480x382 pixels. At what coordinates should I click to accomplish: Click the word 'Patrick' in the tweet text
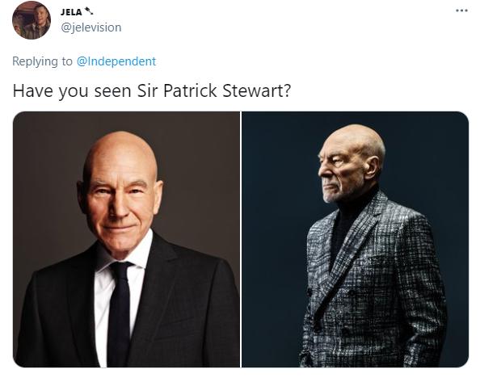(x=190, y=90)
